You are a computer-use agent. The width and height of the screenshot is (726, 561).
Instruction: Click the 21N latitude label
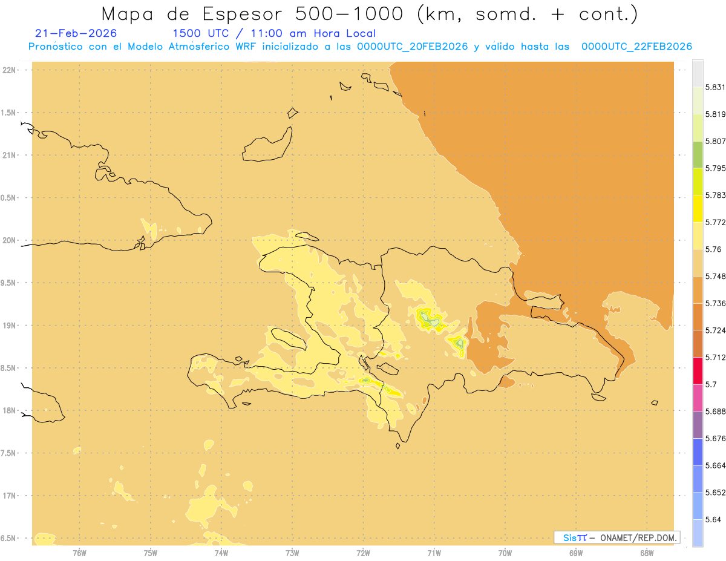[x=10, y=156]
